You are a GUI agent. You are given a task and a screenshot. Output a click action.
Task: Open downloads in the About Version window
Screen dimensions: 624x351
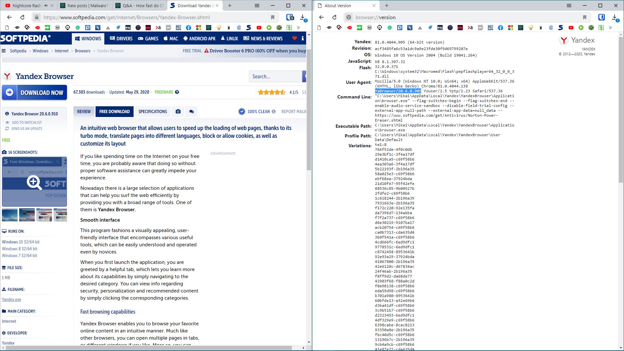615,18
